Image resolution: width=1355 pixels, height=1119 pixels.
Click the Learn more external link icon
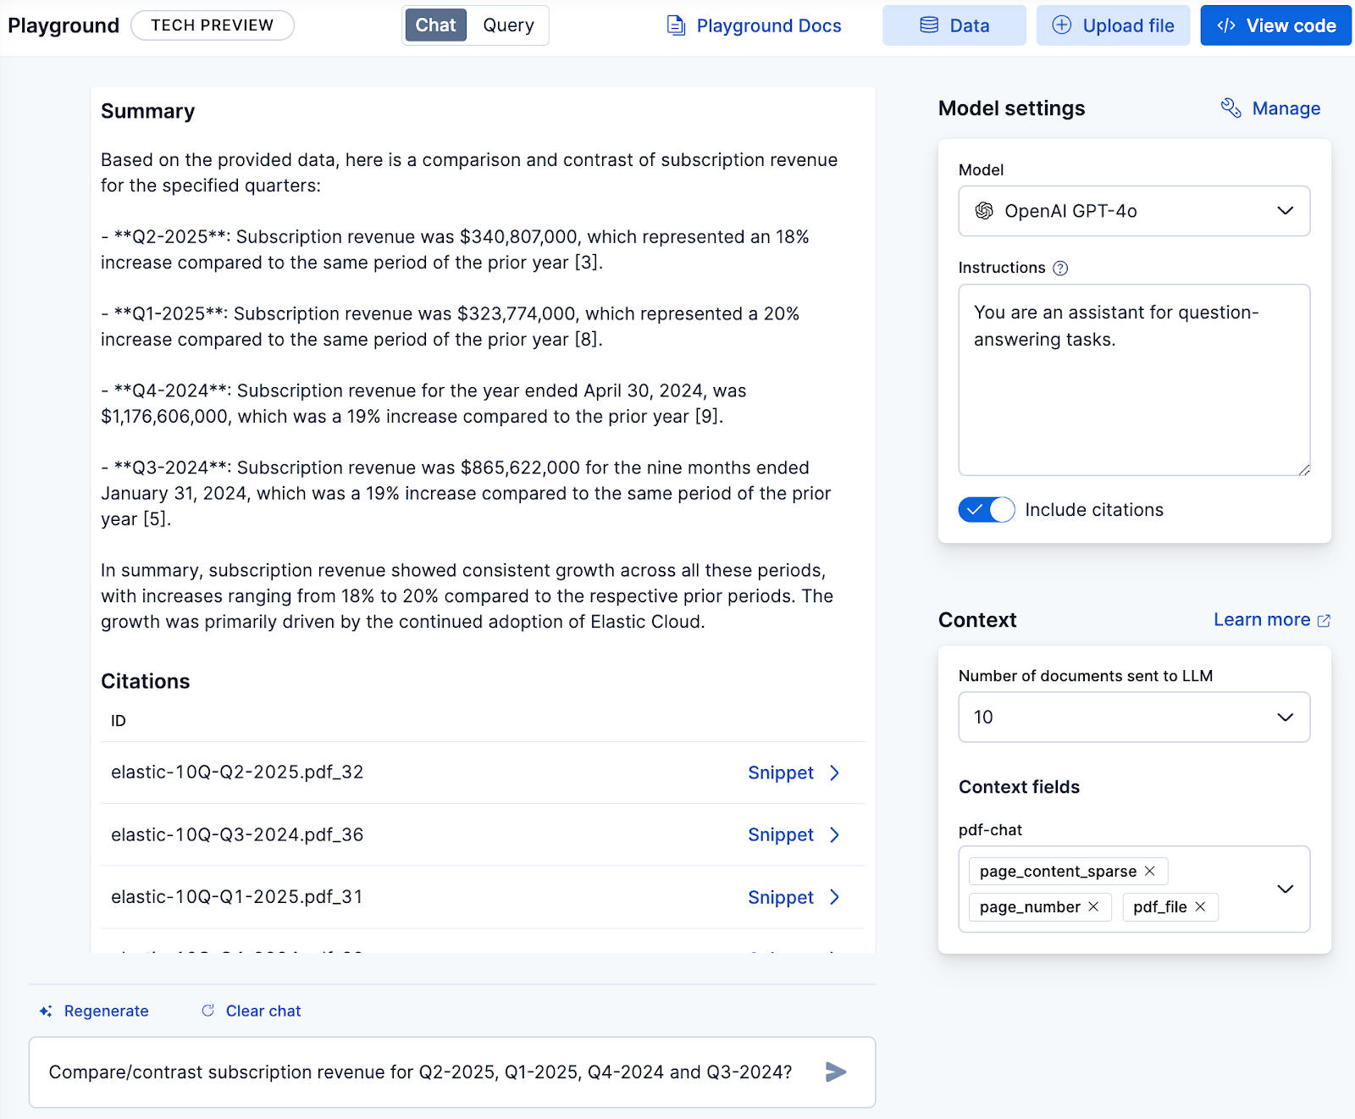[1324, 621]
